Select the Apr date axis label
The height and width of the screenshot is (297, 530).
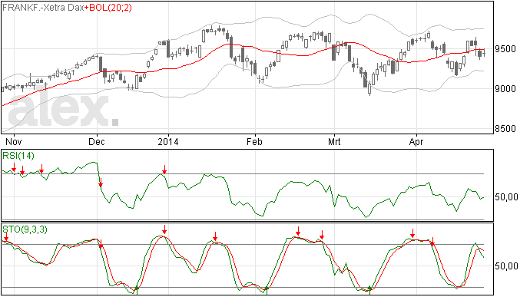pos(416,141)
